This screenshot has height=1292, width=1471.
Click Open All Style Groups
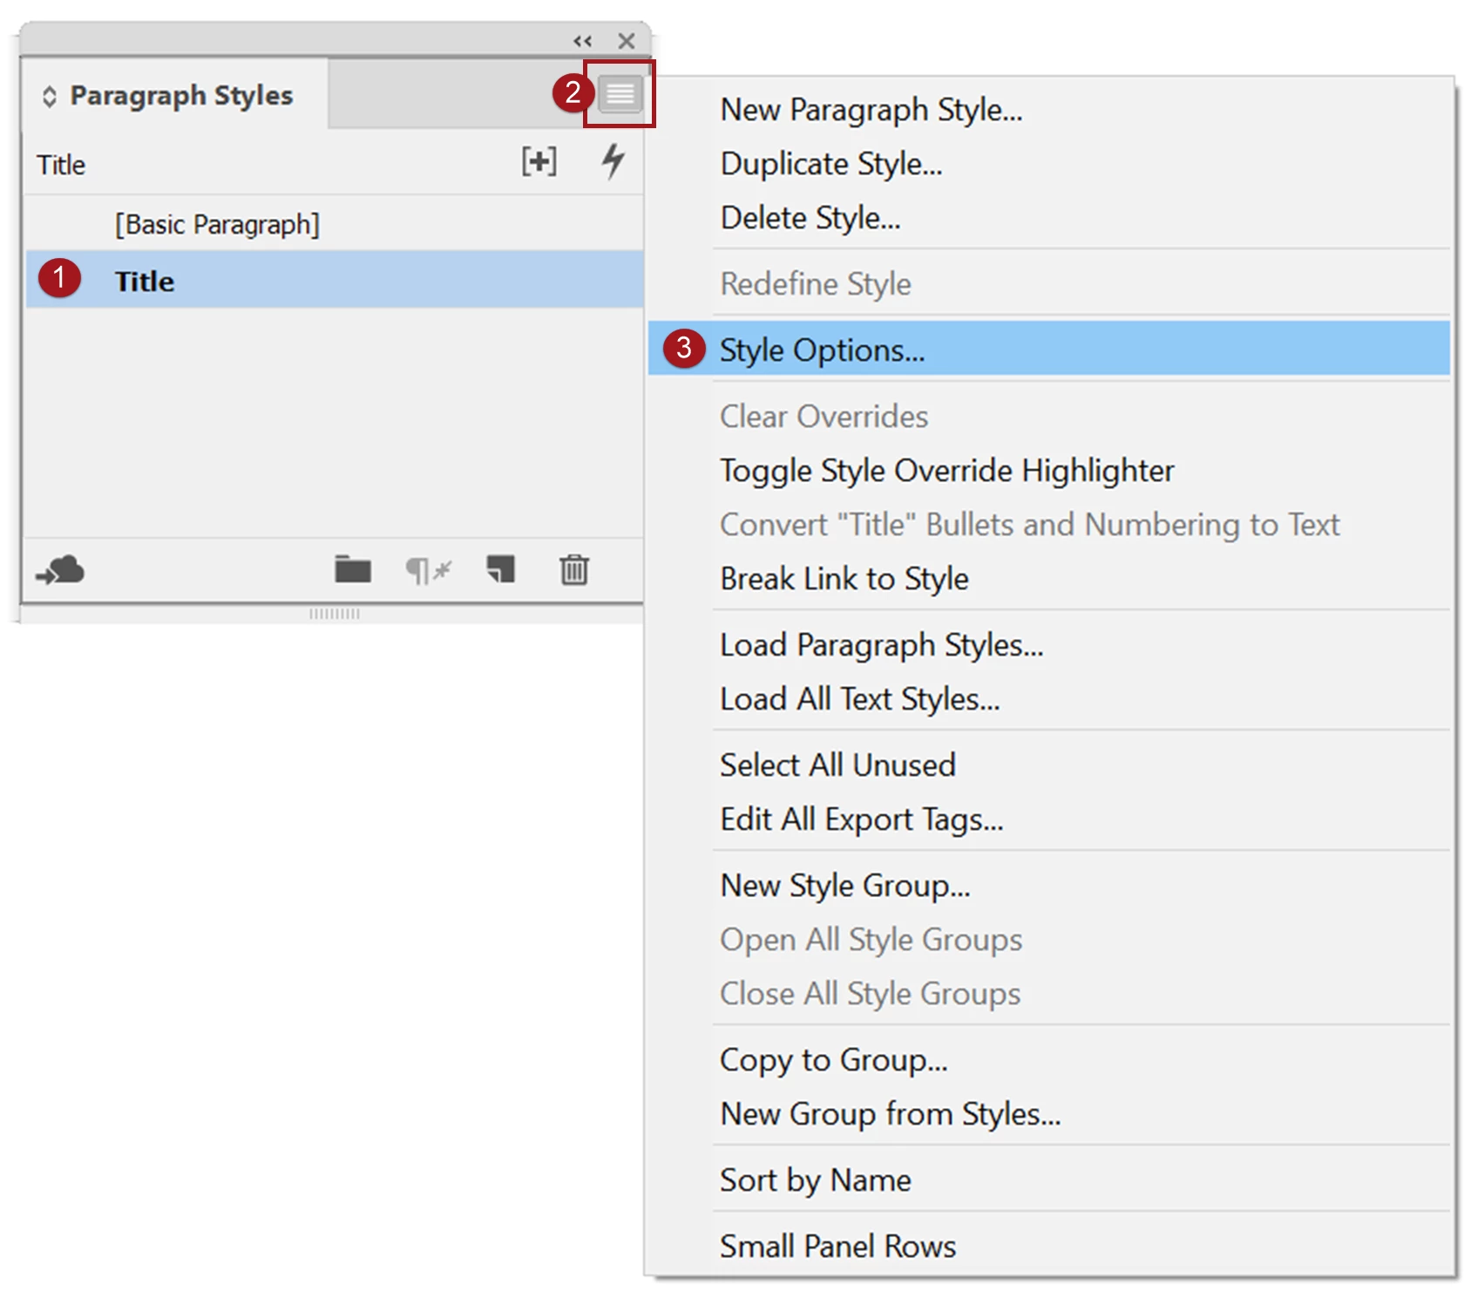click(x=1049, y=940)
